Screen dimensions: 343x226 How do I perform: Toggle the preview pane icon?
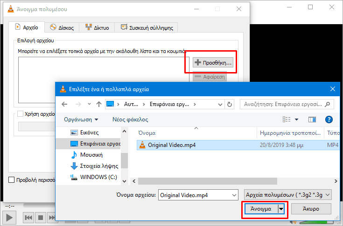tap(312, 120)
